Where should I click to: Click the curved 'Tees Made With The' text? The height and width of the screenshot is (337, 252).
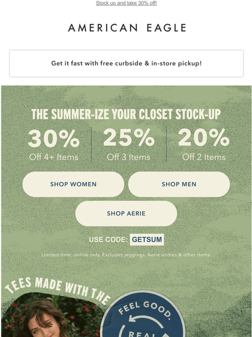[58, 289]
